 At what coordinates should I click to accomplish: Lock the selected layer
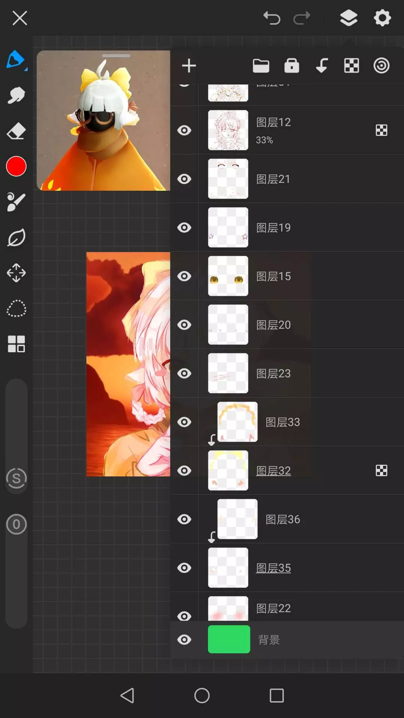click(x=291, y=66)
